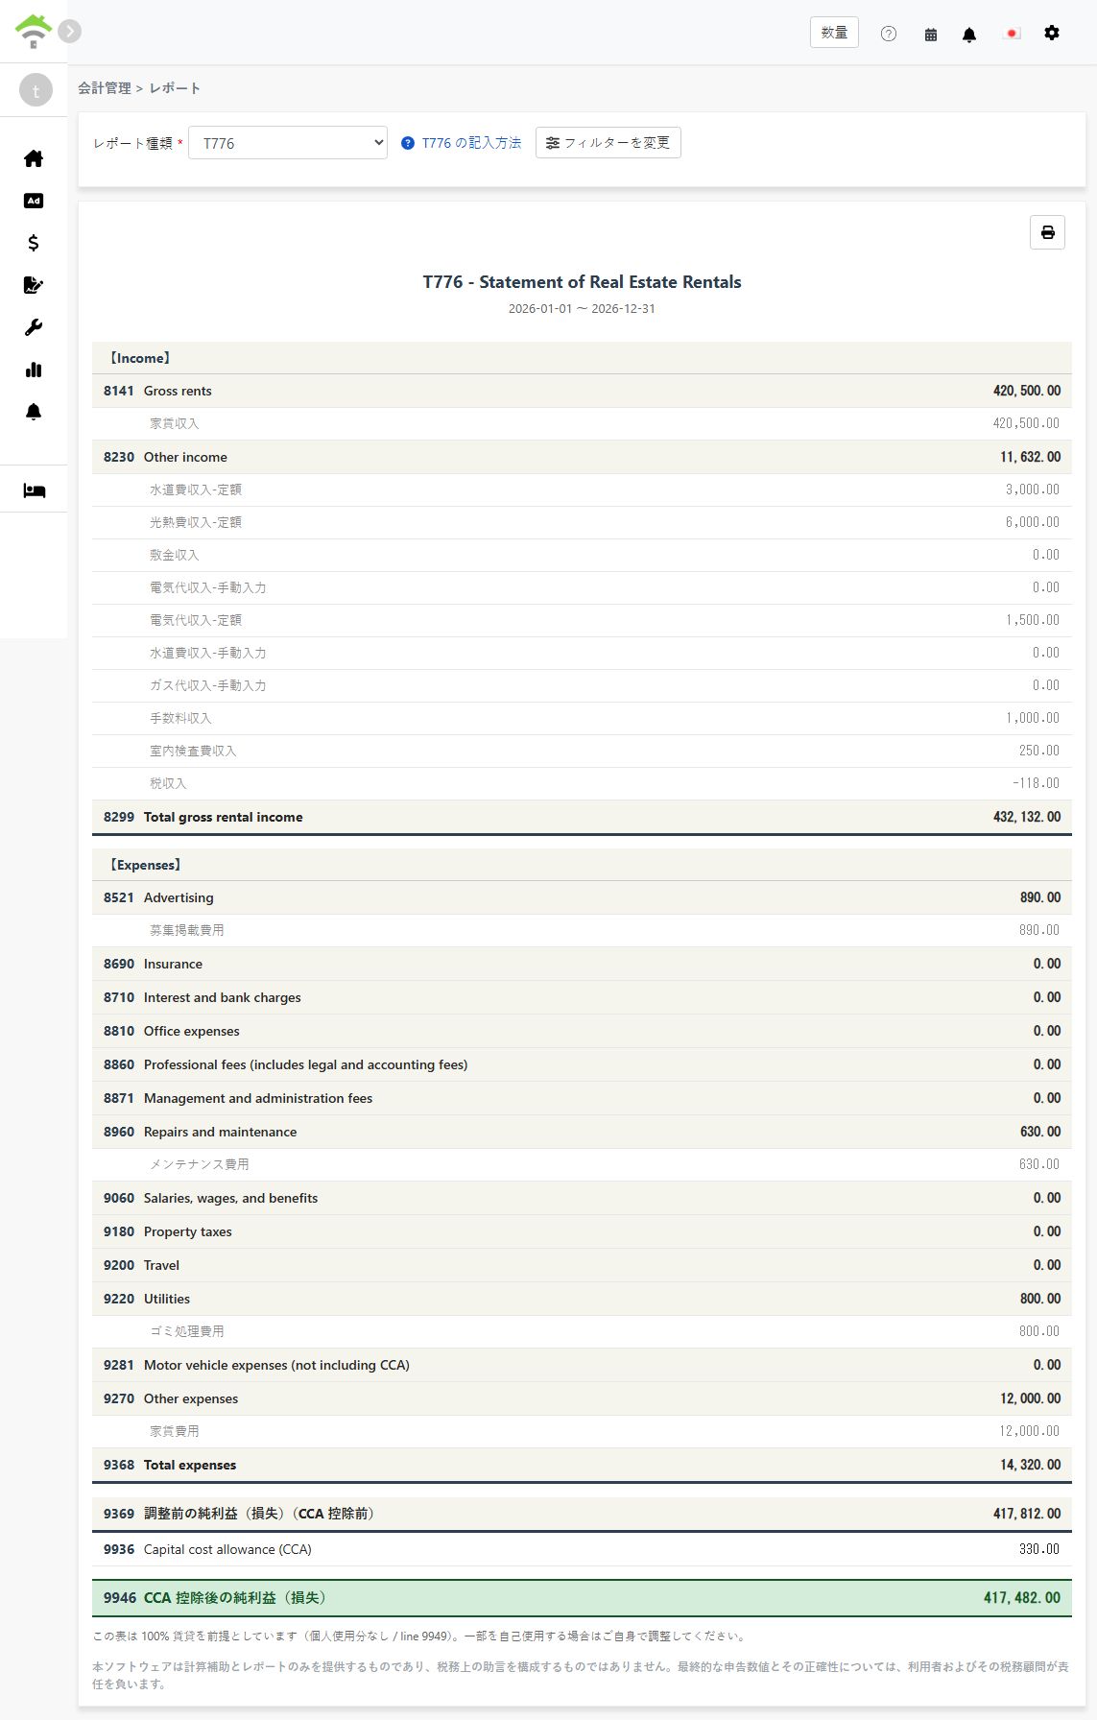Select the 9946 CCA 控除後の純利益 row

[582, 1598]
